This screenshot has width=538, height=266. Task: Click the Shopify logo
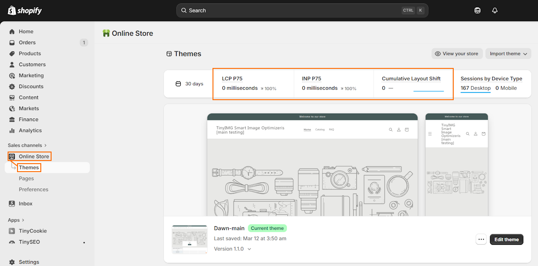pos(25,10)
